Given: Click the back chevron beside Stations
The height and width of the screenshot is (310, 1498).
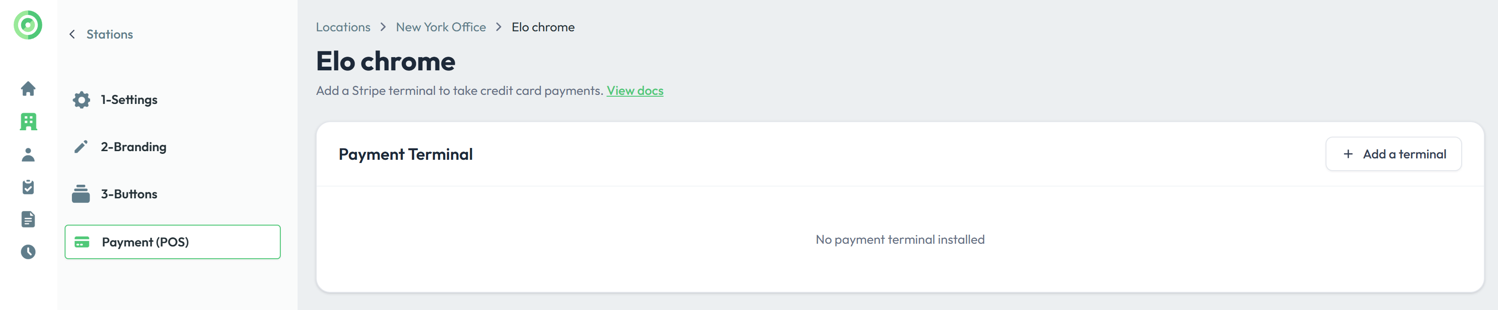Looking at the screenshot, I should click(72, 34).
